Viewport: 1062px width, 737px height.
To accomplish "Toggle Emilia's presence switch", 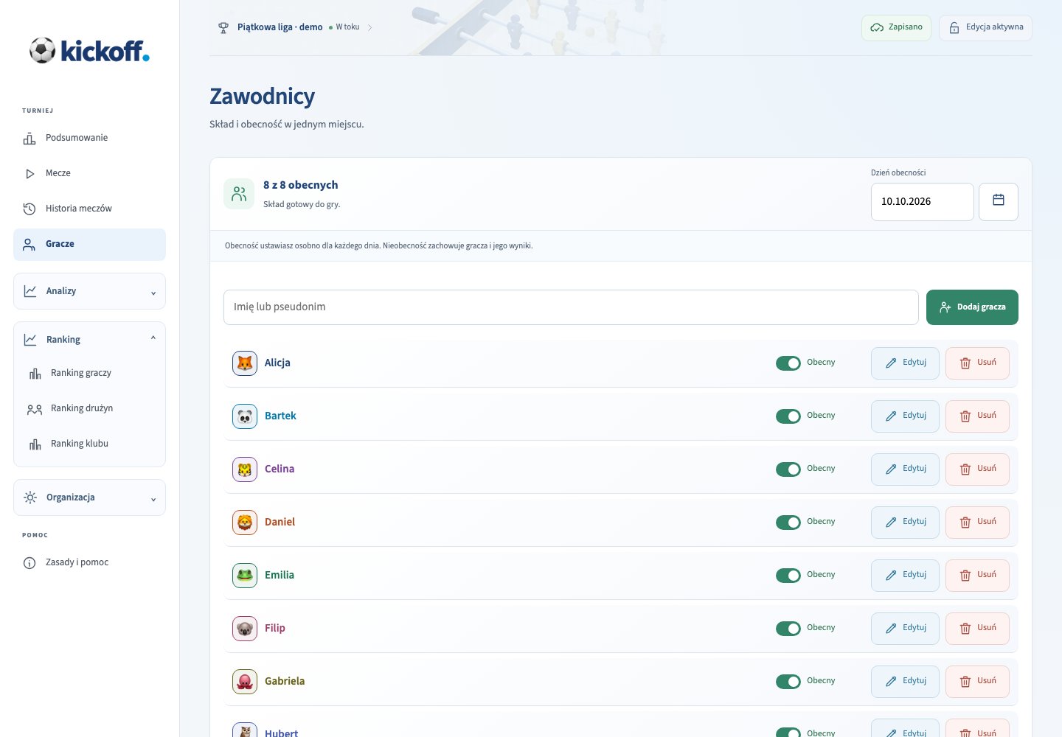I will [x=788, y=576].
